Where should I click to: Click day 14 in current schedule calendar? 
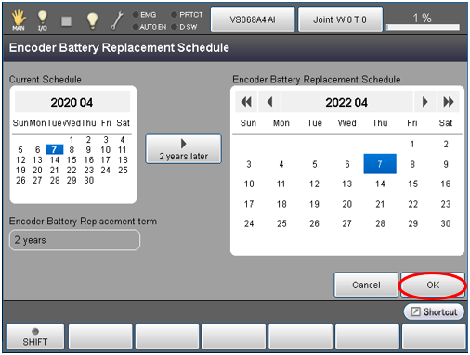pos(55,159)
